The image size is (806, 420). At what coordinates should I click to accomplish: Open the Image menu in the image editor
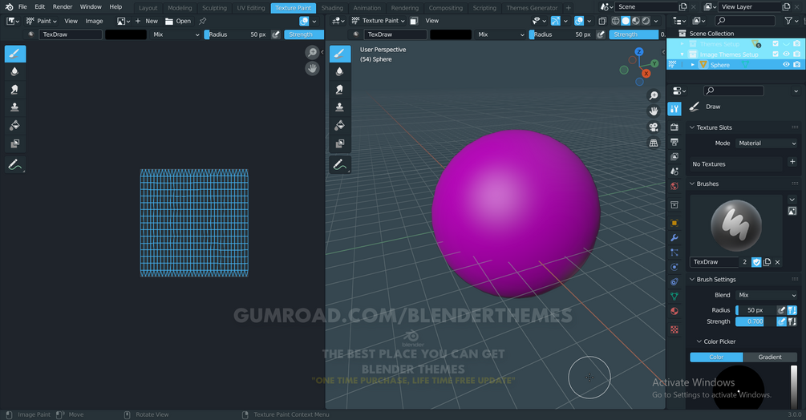(x=94, y=21)
